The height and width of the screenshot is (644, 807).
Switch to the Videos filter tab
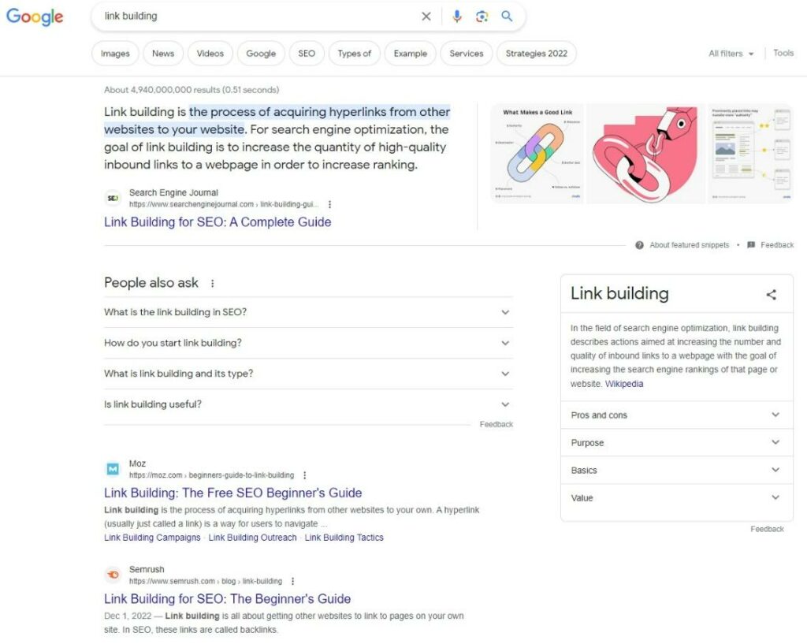pyautogui.click(x=210, y=54)
